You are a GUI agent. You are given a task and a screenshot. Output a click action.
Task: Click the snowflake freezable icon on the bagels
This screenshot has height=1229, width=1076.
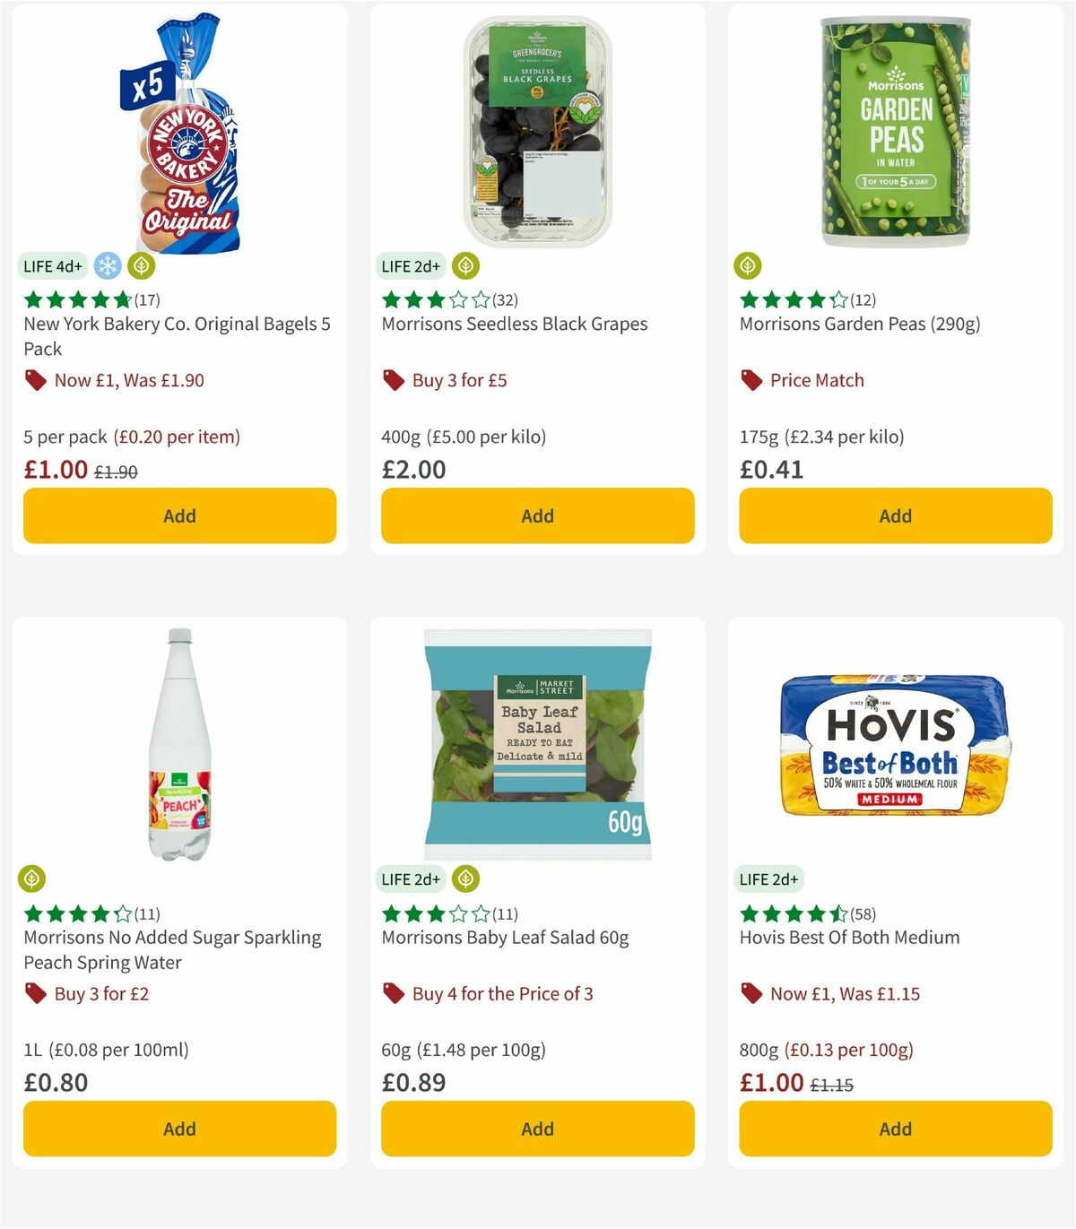[107, 265]
